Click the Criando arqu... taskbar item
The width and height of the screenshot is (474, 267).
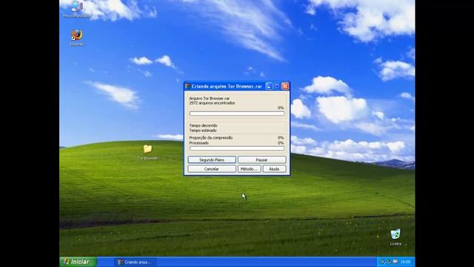coord(135,262)
